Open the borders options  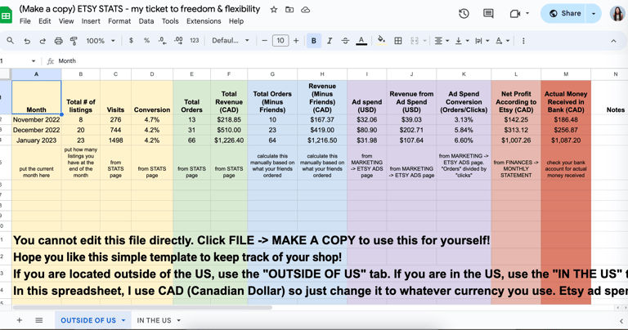[x=398, y=41]
